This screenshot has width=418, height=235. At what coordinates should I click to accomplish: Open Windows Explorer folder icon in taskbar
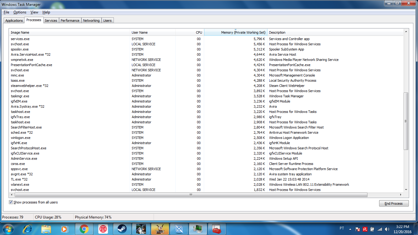coord(46,229)
